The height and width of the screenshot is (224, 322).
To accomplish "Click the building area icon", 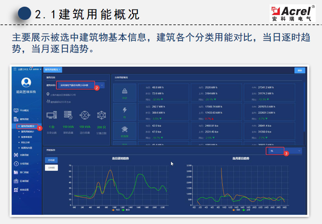I will (48, 101).
